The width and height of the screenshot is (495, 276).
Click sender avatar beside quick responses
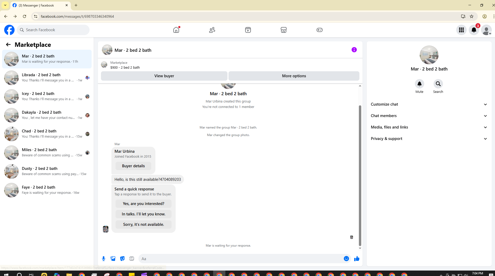point(106,229)
